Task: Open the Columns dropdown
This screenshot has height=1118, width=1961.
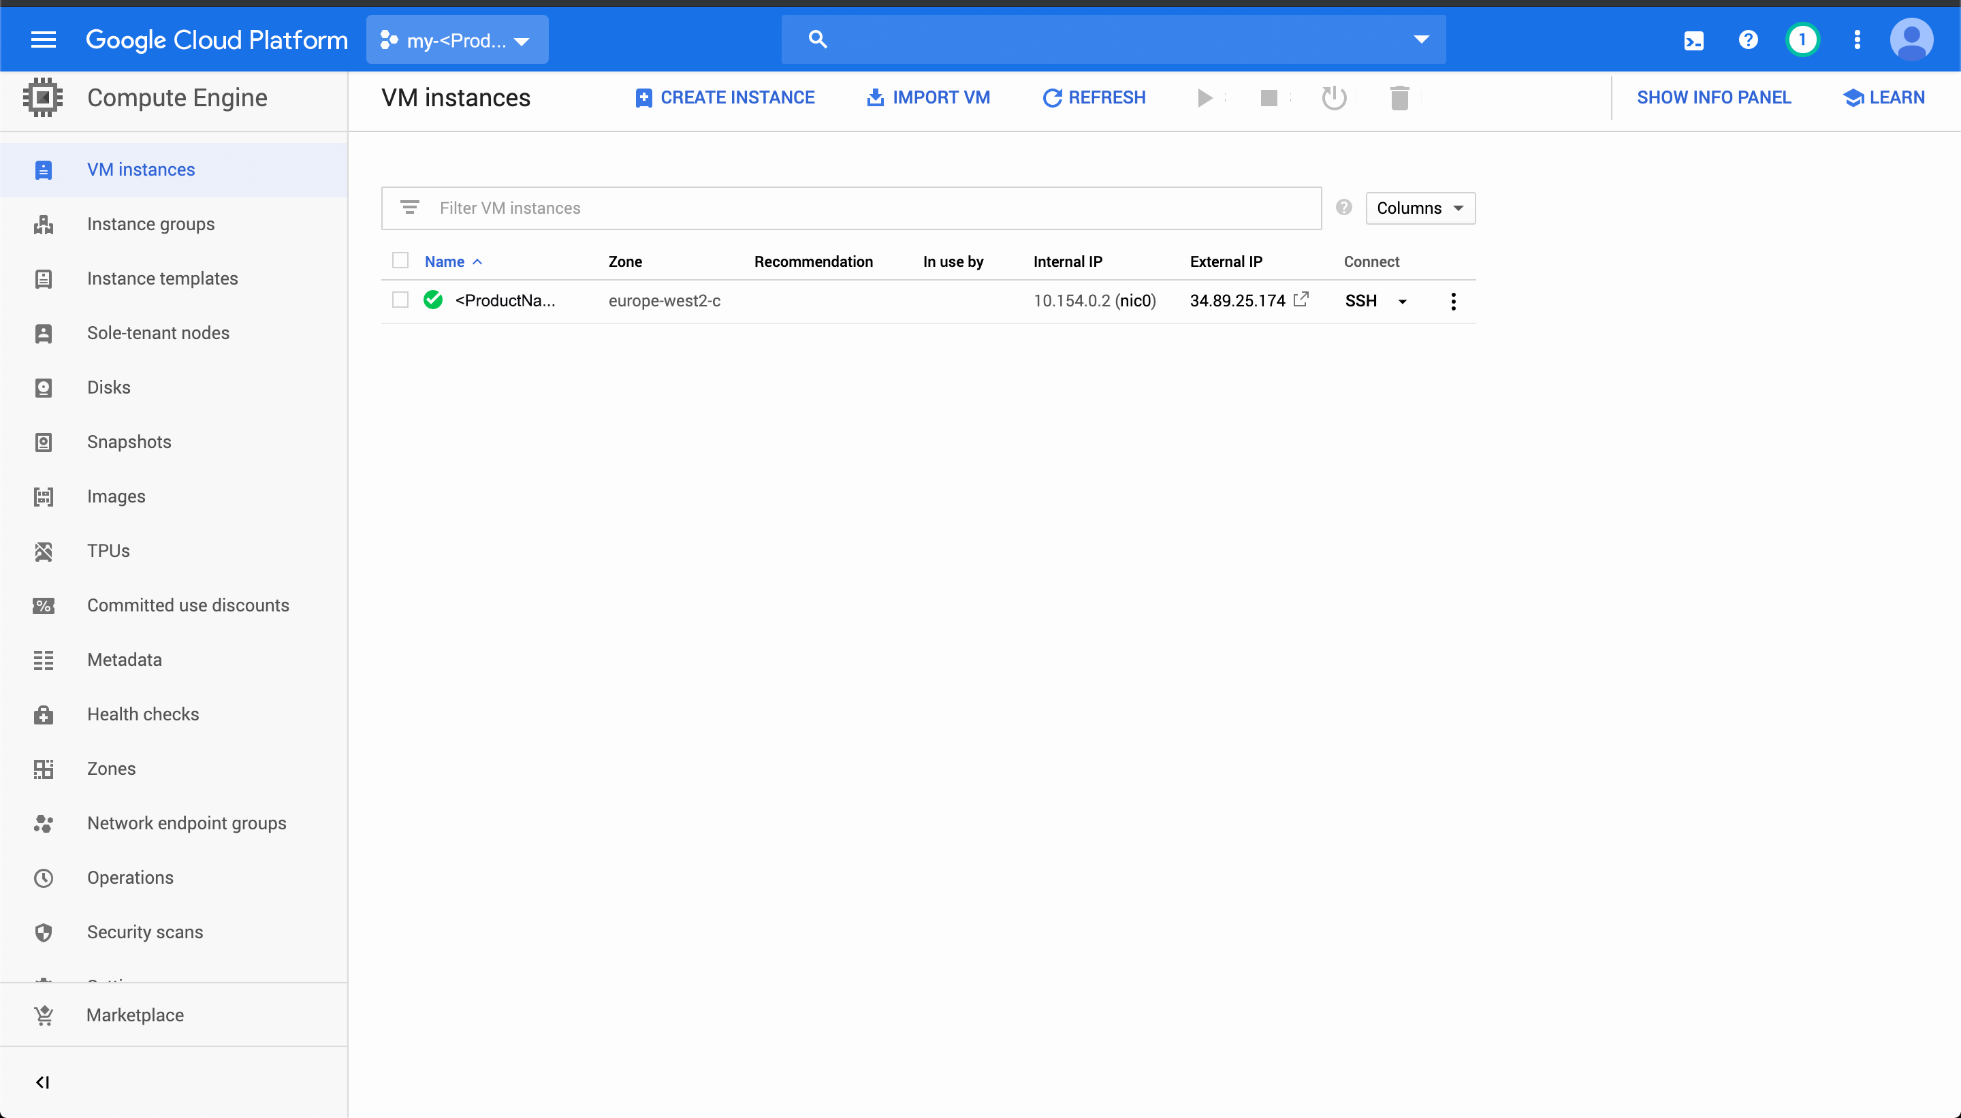Action: point(1420,207)
